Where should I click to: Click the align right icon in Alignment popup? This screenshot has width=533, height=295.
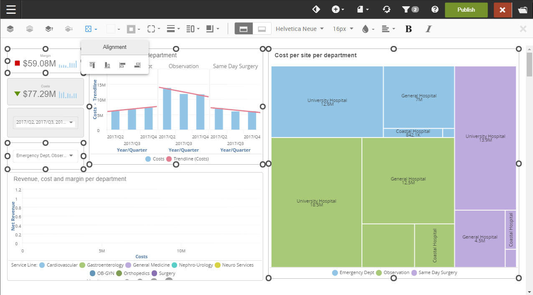click(x=137, y=65)
